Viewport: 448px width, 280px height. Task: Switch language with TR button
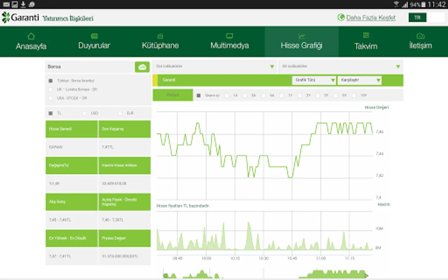coord(418,17)
